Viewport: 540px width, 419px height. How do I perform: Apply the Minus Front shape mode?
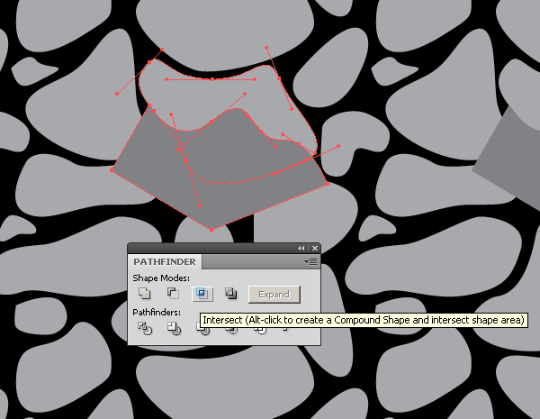click(173, 294)
